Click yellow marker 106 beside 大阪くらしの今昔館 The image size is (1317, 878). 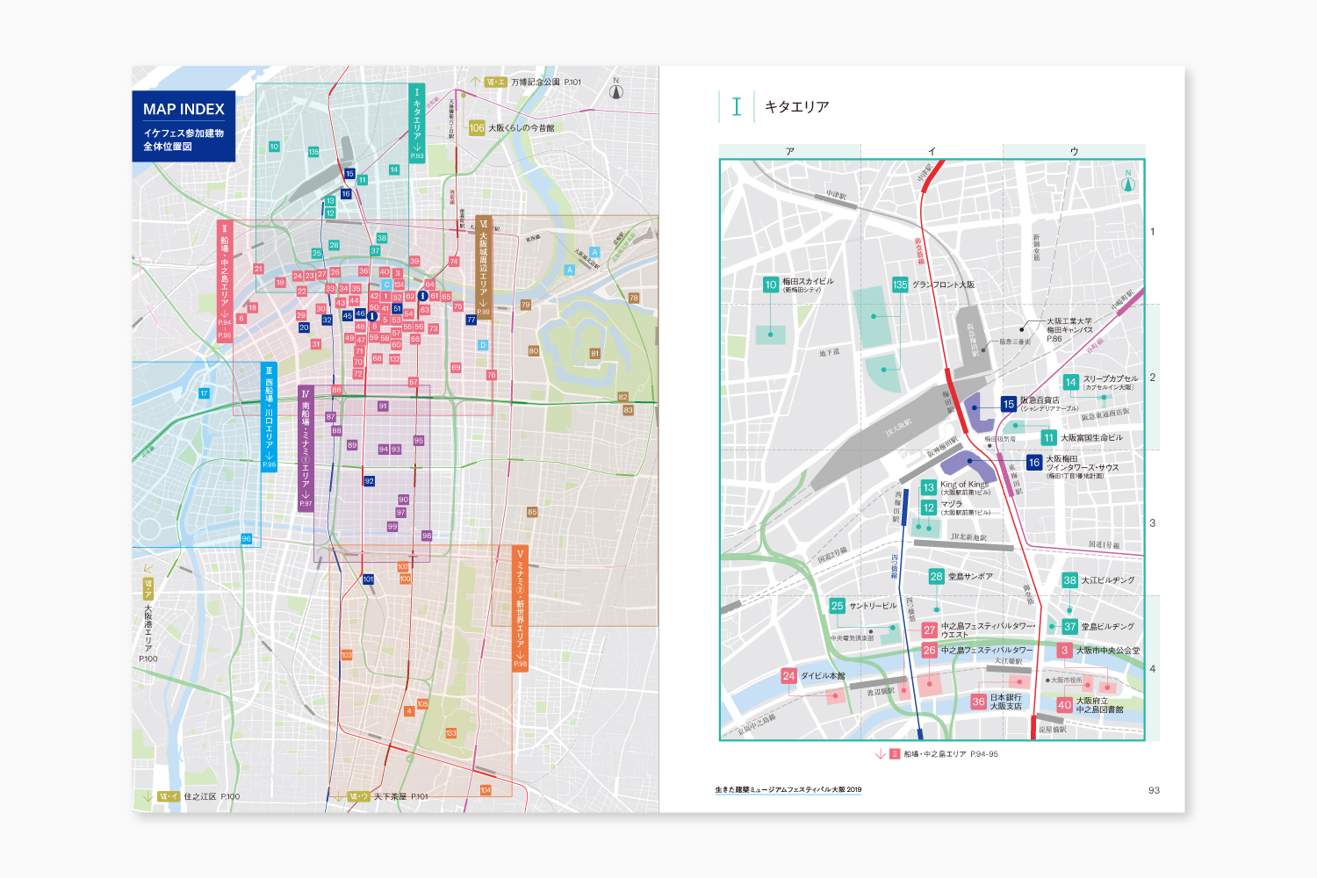(x=477, y=127)
